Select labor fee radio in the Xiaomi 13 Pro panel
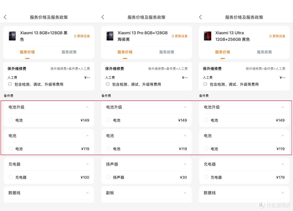This screenshot has height=211, width=293. click(x=108, y=84)
